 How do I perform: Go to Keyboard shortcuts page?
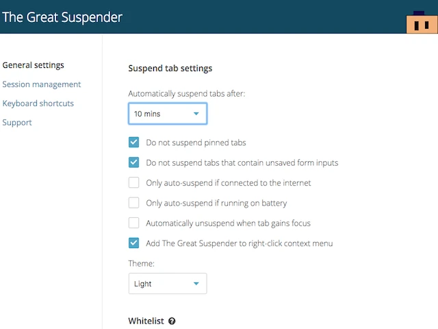coord(38,103)
